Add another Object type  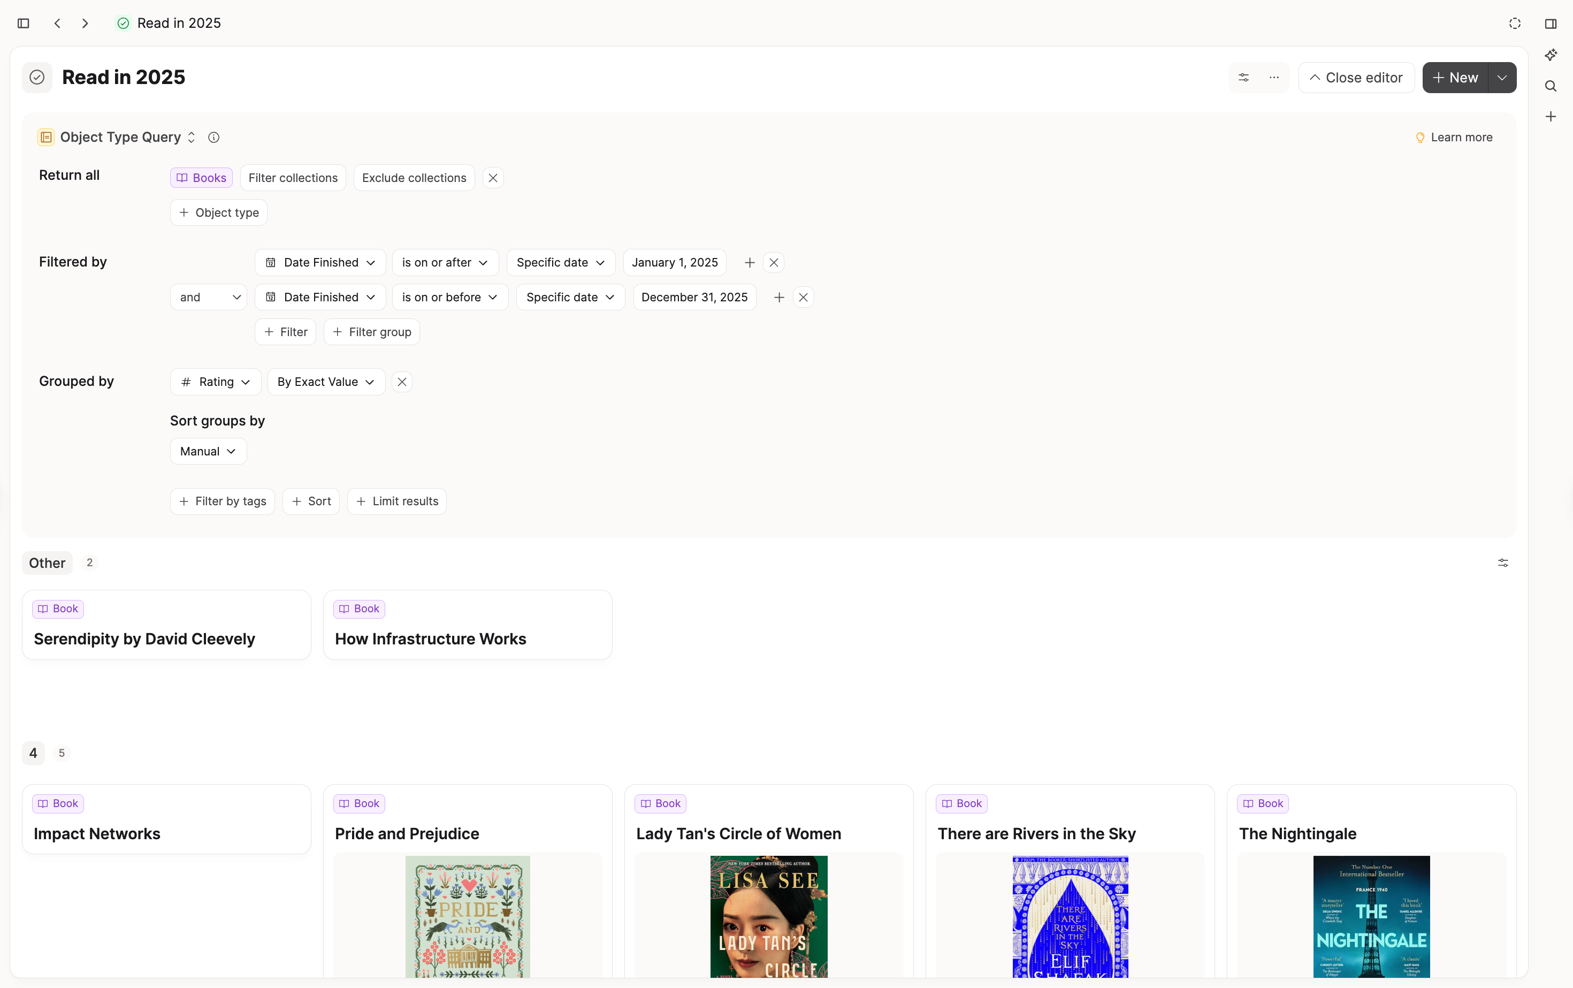[219, 212]
